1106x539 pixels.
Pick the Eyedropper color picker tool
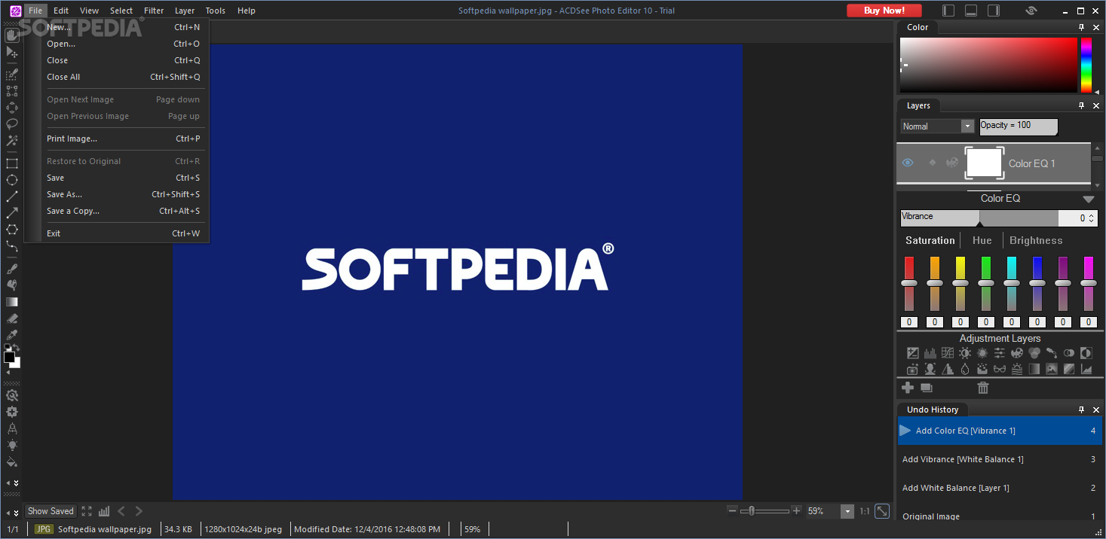coord(11,335)
